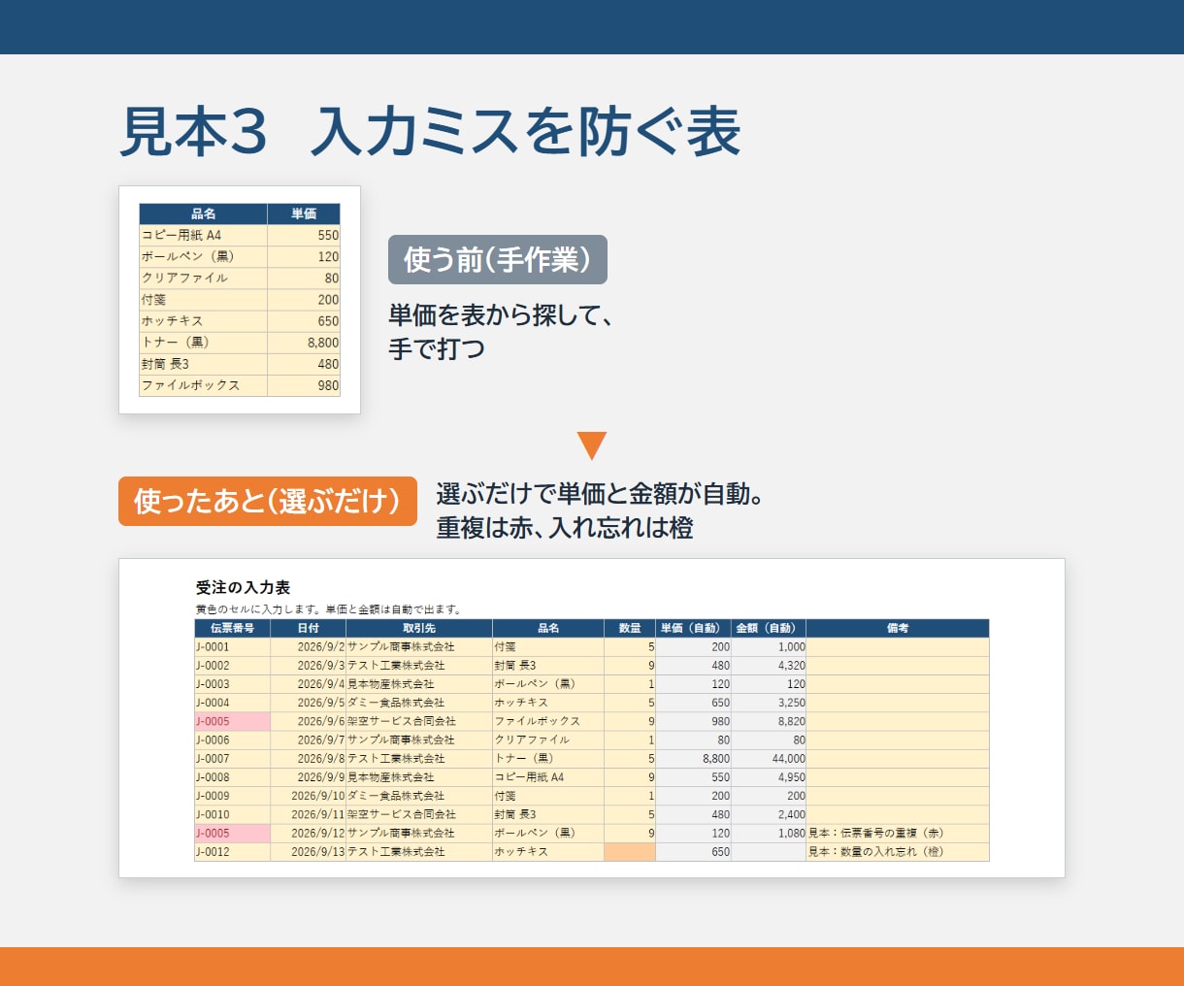Click the 品名 header in the order table
The width and height of the screenshot is (1184, 986).
coord(548,628)
